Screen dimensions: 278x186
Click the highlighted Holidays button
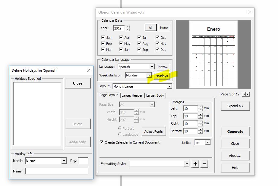point(162,76)
